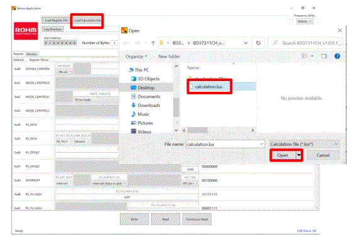The height and width of the screenshot is (242, 361).
Task: Click the 3D Objects cube icon
Action: tap(133, 79)
